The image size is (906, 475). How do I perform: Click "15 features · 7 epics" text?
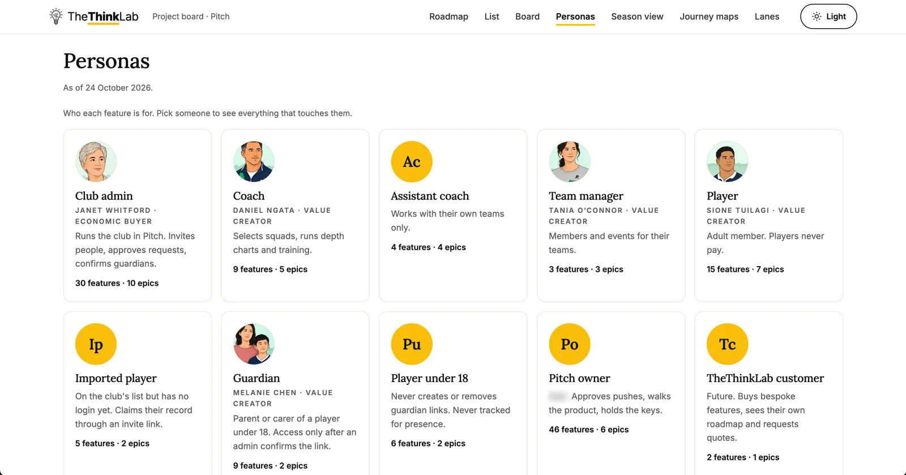[745, 269]
